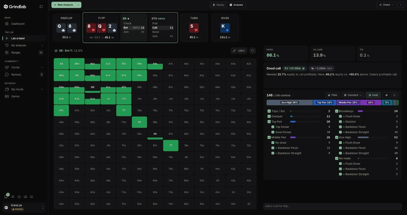This screenshot has height=215, width=407.
Task: Open Ranges in the sidebar
Action: point(23,52)
